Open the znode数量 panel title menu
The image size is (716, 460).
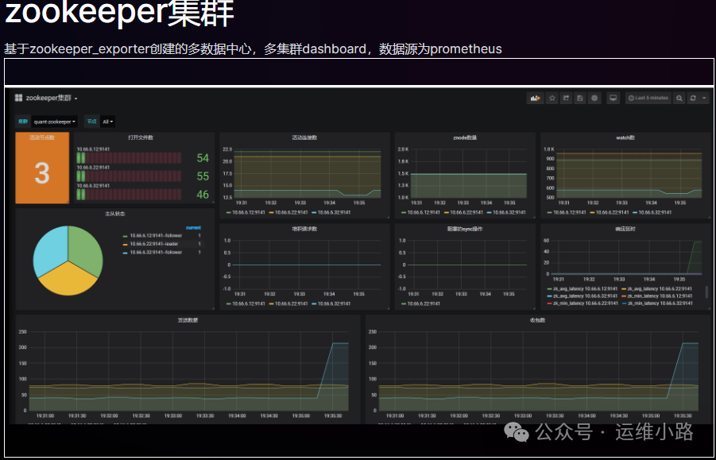465,137
